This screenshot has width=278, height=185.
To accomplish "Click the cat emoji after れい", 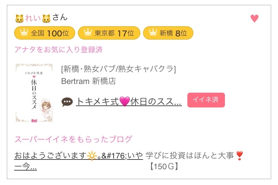I will pos(46,18).
